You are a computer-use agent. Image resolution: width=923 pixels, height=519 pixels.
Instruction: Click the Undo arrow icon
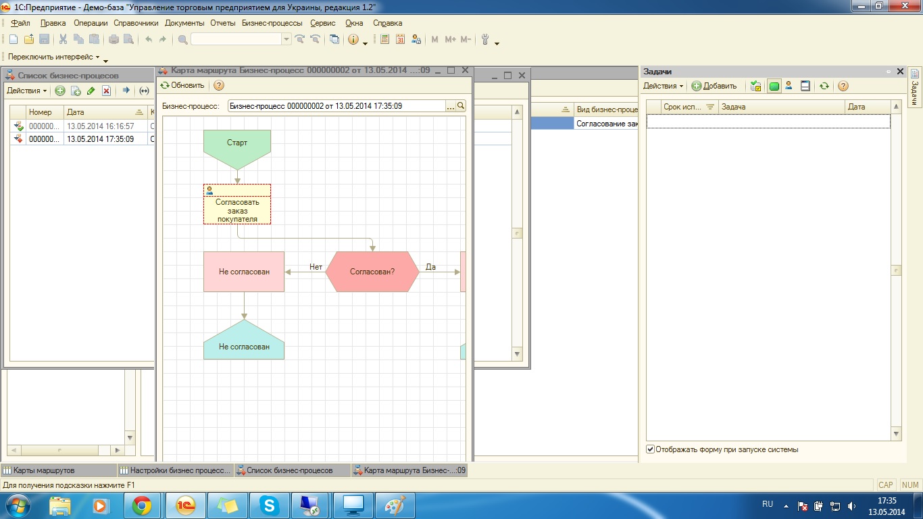pos(149,40)
